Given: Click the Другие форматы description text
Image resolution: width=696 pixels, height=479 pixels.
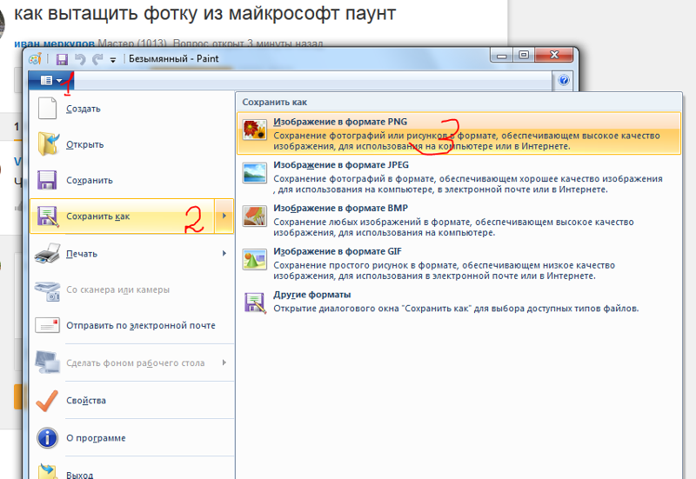Looking at the screenshot, I should click(x=456, y=309).
